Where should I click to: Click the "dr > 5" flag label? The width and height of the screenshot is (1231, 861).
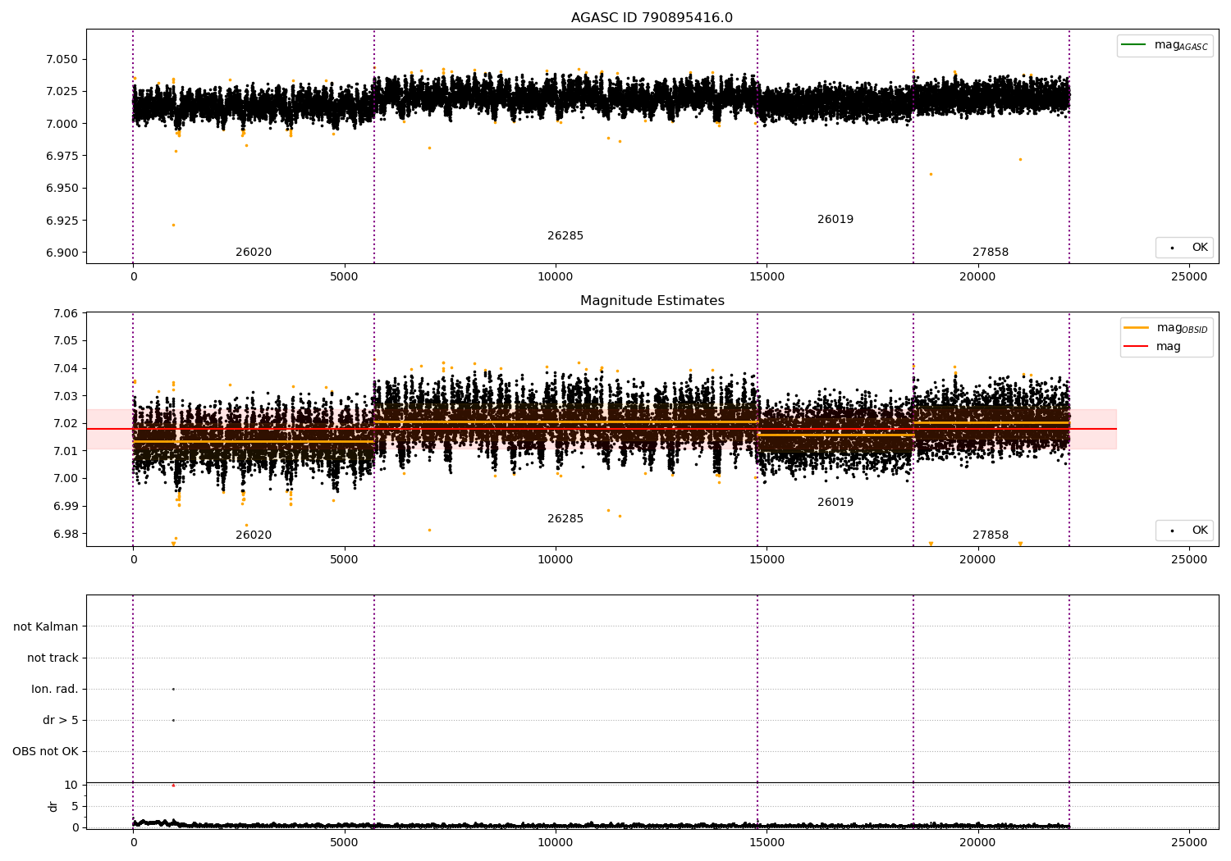point(61,720)
